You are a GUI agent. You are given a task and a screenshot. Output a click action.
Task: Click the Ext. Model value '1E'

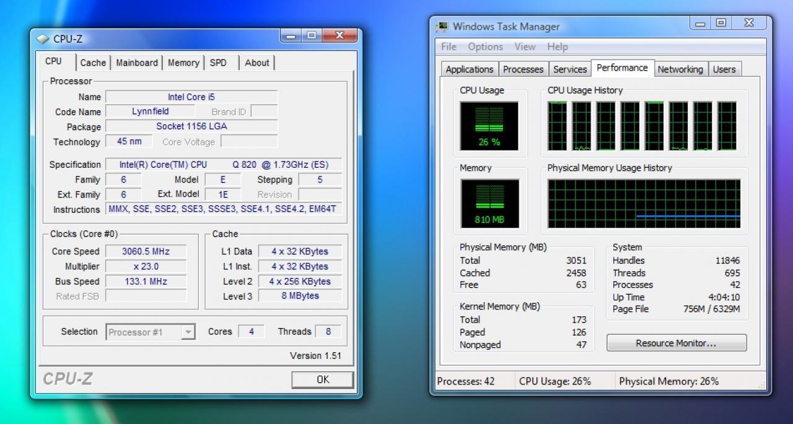[224, 194]
